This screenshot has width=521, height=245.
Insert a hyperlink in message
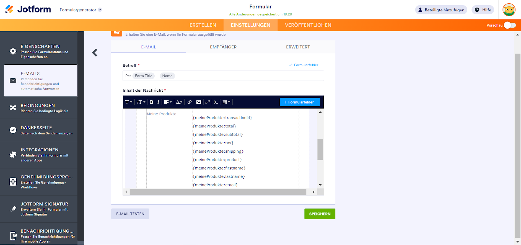[190, 102]
